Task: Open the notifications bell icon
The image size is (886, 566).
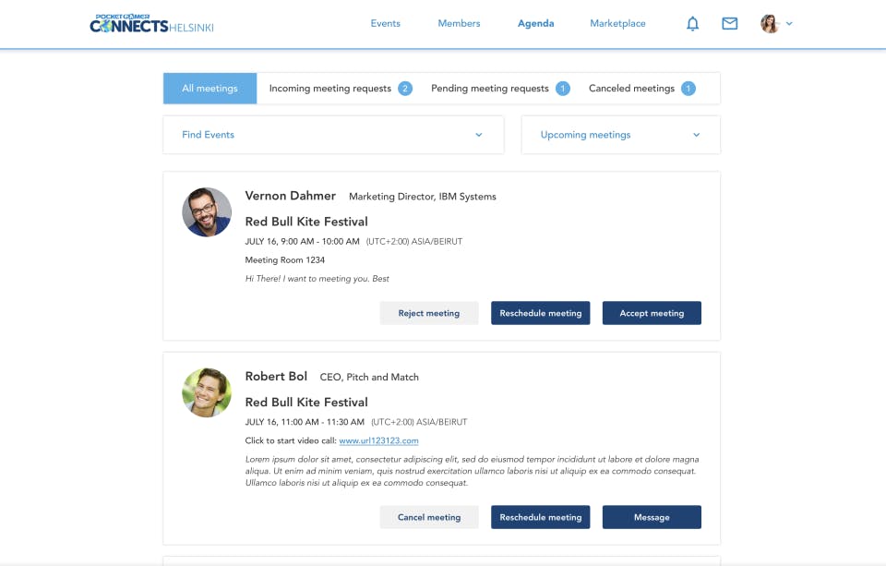Action: tap(692, 24)
